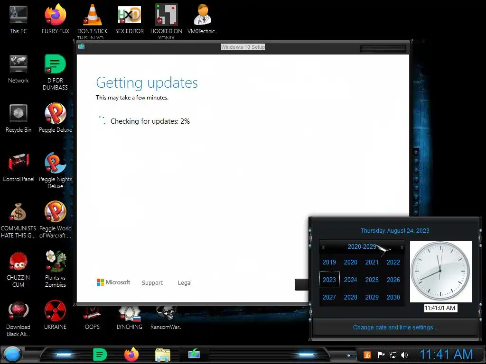
Task: Select year 2029 in the calendar
Action: 372,297
